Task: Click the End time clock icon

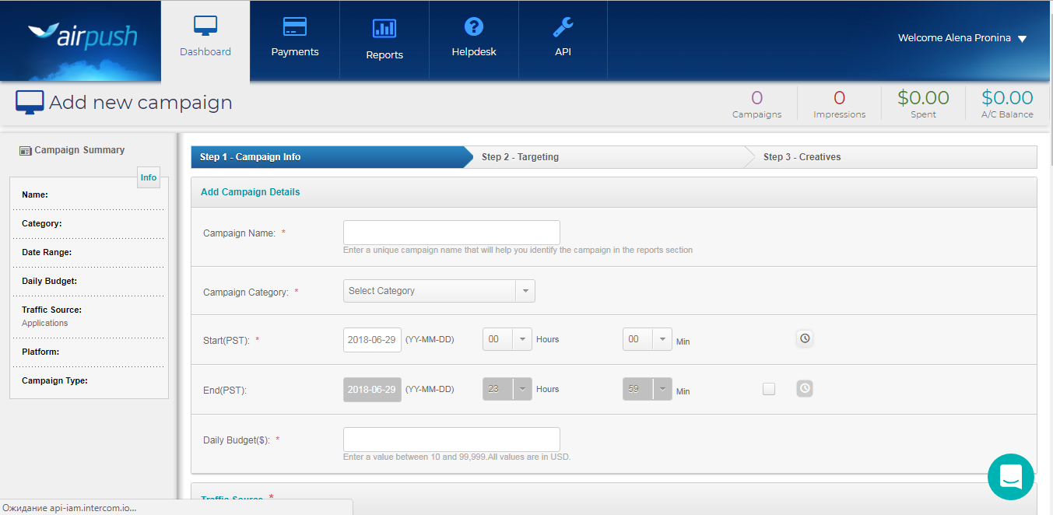Action: (805, 388)
